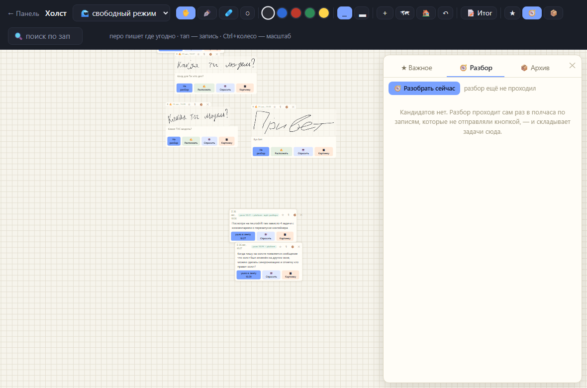This screenshot has height=388, width=587.
Task: Pick the black pen color
Action: [268, 13]
